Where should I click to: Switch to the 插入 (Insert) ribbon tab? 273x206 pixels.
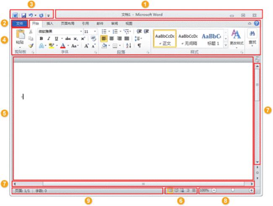(50, 23)
